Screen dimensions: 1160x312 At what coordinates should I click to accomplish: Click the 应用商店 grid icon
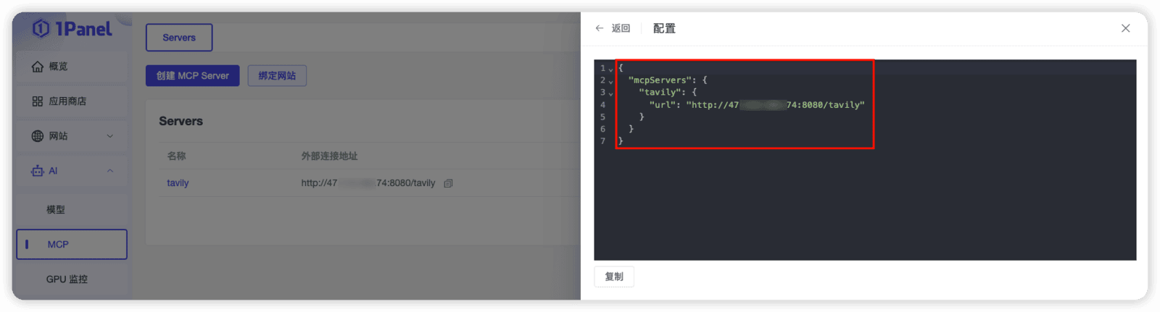[x=38, y=101]
